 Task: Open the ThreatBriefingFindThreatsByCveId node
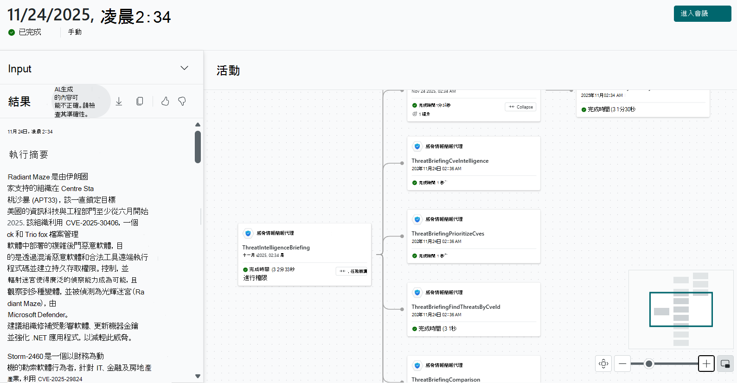coord(455,307)
